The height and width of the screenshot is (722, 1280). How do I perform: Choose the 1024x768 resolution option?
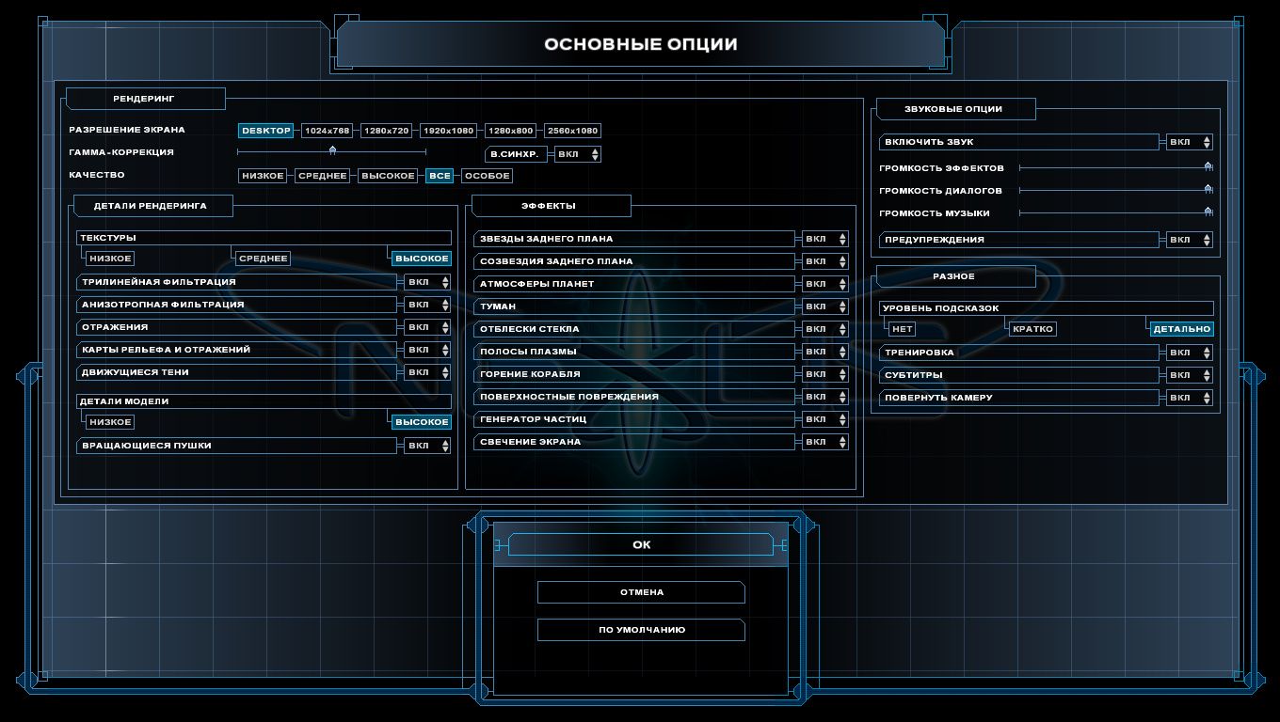click(x=328, y=131)
